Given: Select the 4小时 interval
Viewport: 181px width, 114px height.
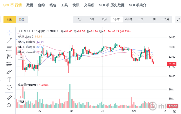Looking at the screenshot, I should pyautogui.click(x=128, y=19).
